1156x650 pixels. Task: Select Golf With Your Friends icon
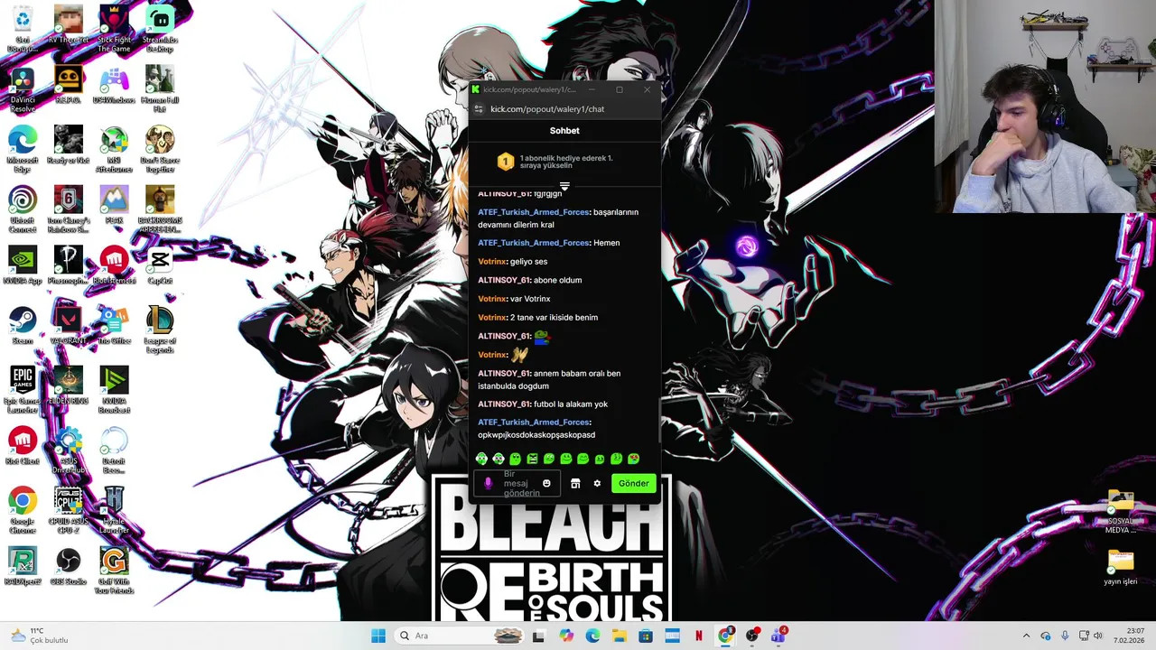114,571
